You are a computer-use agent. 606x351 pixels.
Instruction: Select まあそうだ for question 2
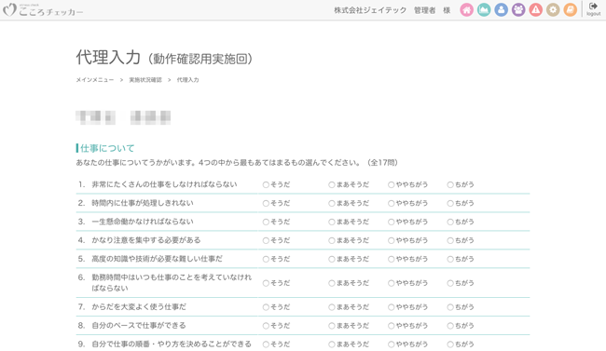click(x=332, y=204)
